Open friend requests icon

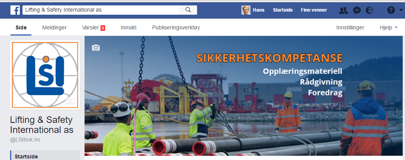point(343,10)
